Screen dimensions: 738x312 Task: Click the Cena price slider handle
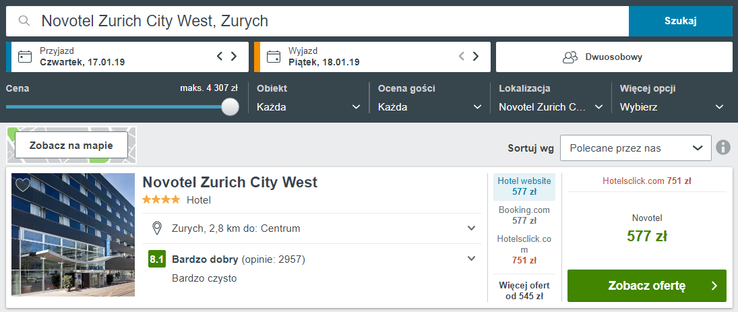(x=230, y=106)
